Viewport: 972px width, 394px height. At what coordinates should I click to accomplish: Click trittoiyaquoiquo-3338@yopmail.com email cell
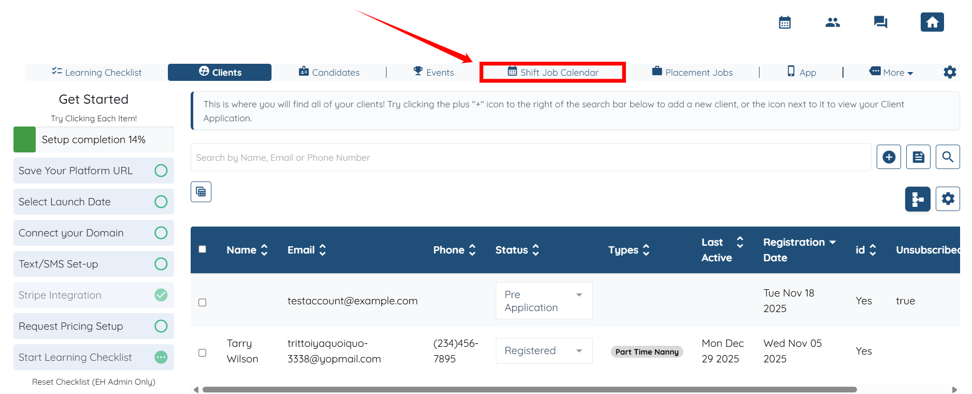point(334,351)
